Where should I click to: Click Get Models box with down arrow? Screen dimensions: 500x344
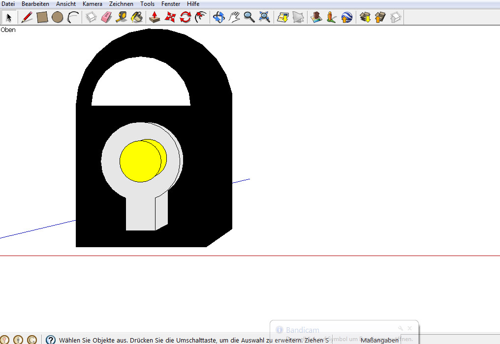click(365, 17)
